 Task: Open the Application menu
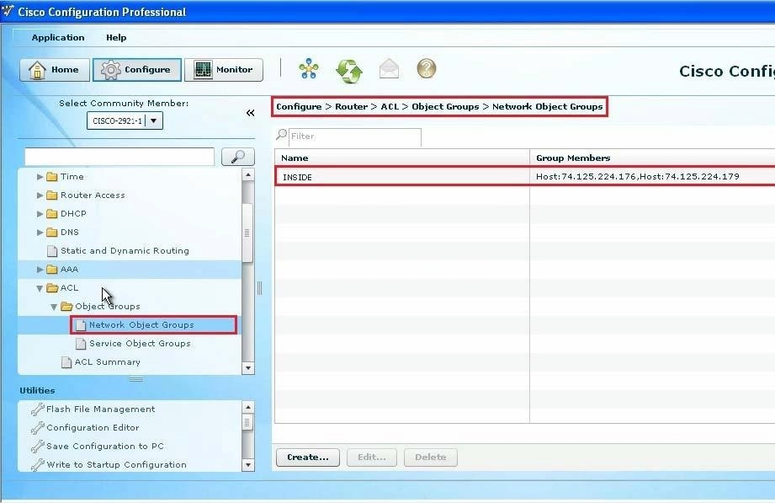pos(58,38)
